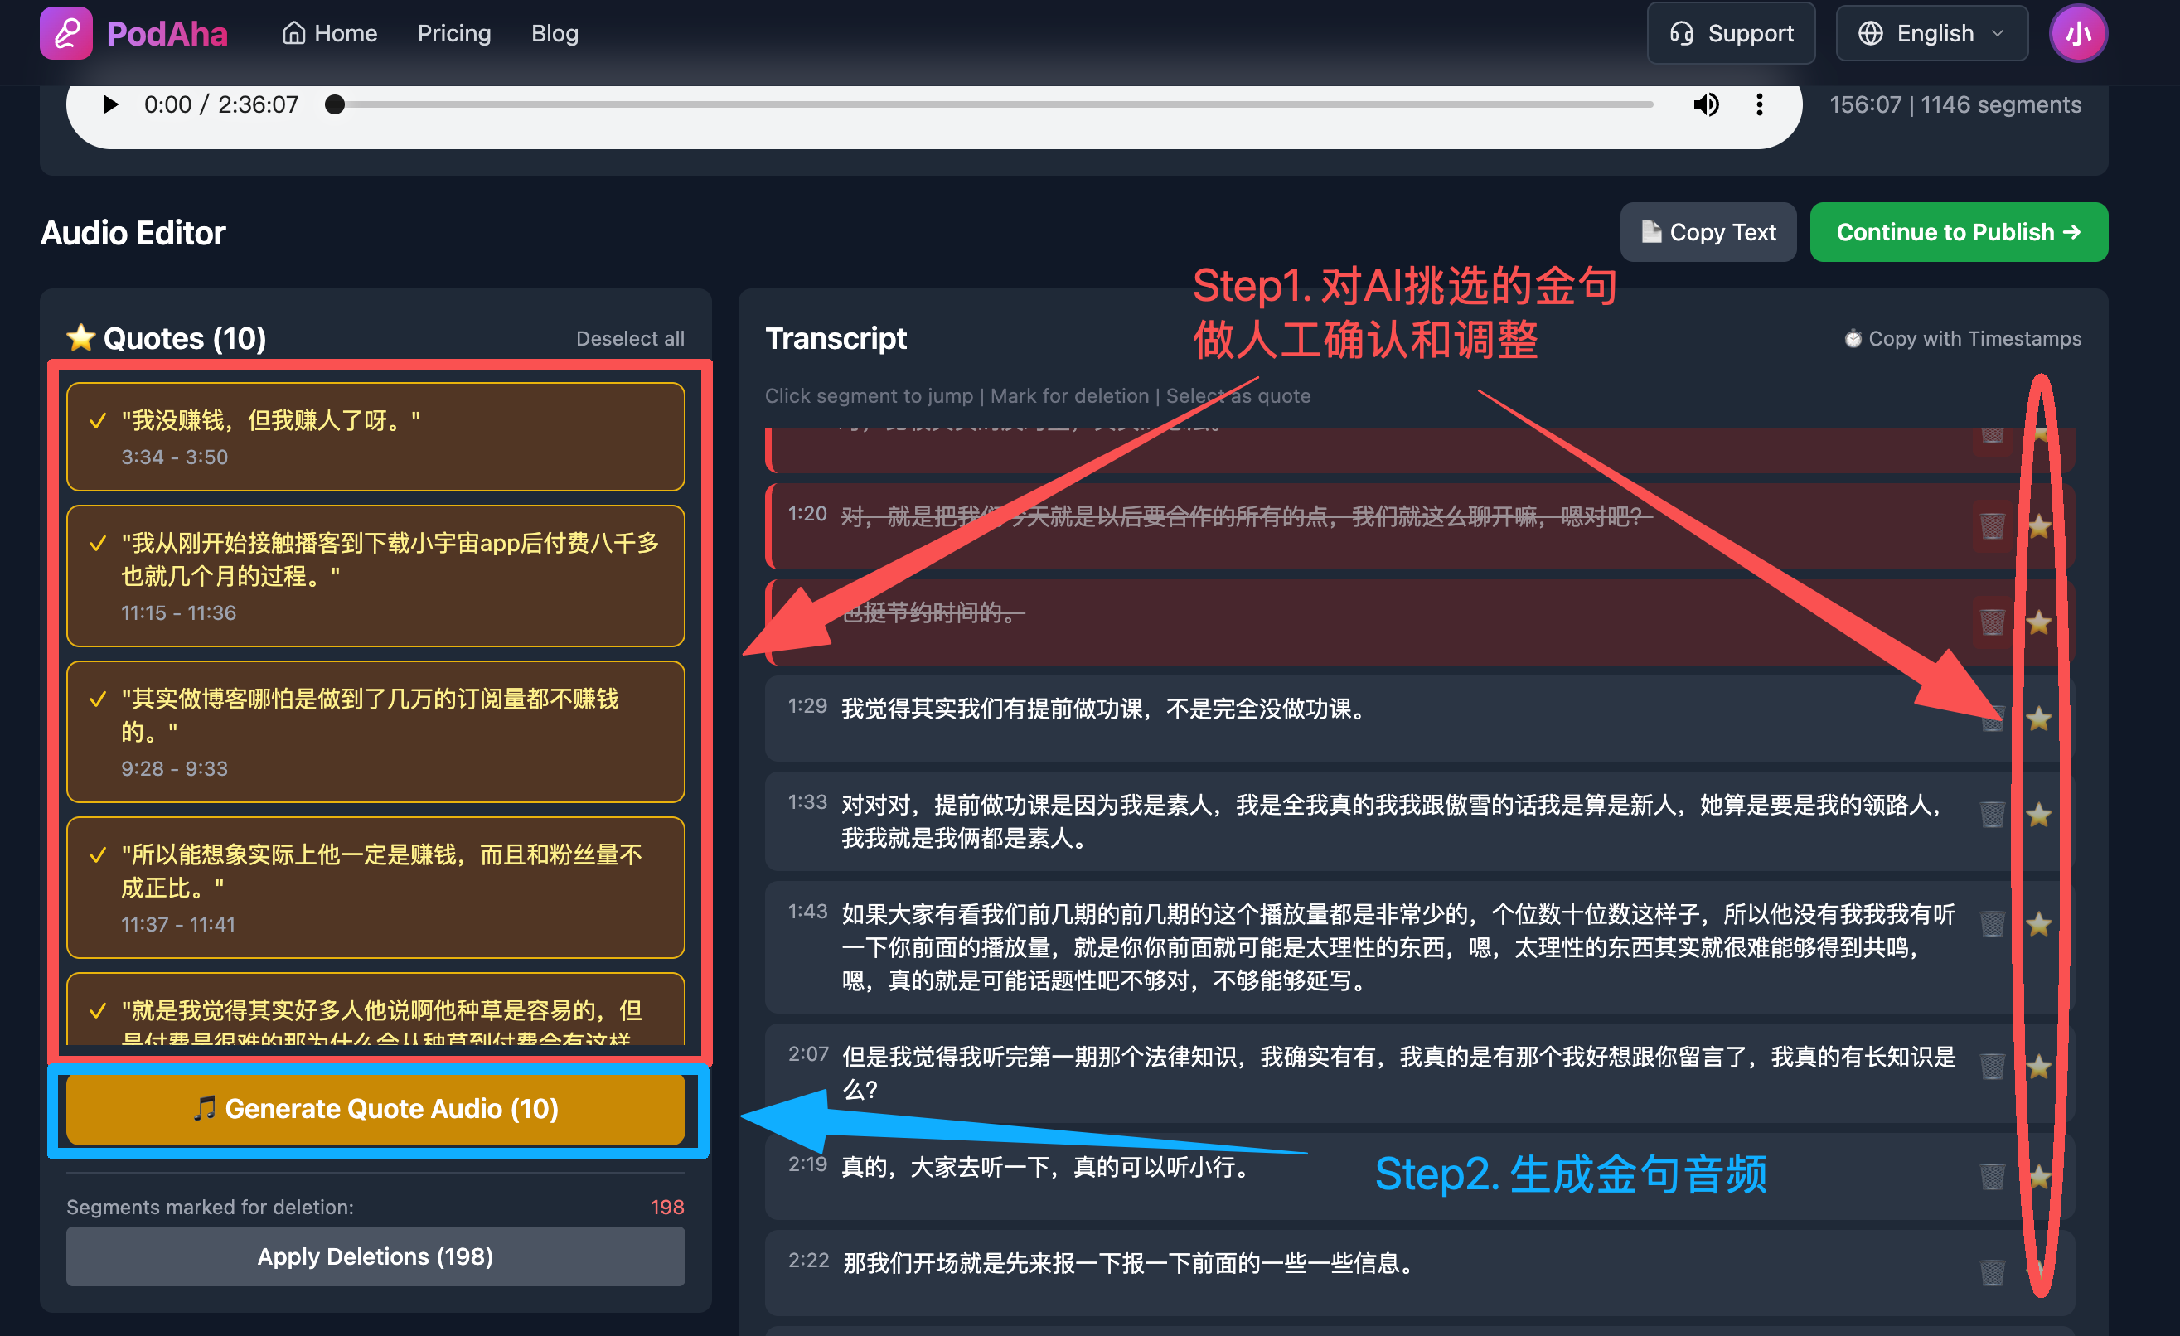Click Continue to Publish button
The height and width of the screenshot is (1336, 2180).
coord(1958,232)
